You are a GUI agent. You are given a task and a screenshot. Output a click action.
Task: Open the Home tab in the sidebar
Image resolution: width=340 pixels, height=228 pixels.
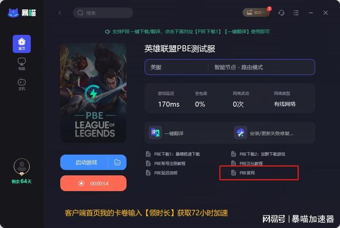(x=22, y=44)
